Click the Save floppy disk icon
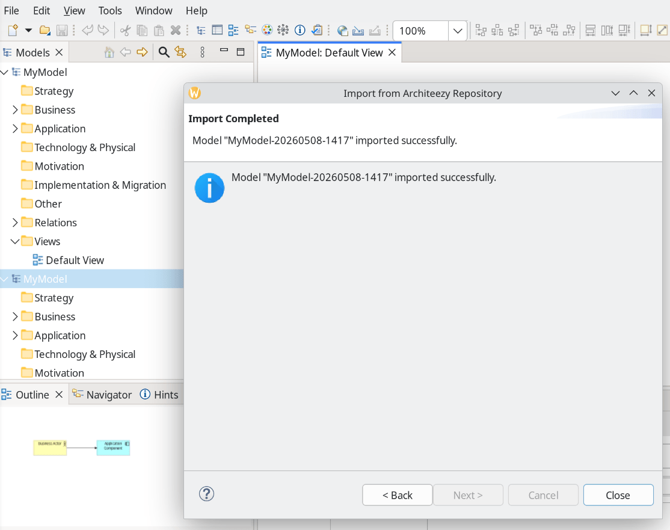The height and width of the screenshot is (530, 670). point(62,30)
